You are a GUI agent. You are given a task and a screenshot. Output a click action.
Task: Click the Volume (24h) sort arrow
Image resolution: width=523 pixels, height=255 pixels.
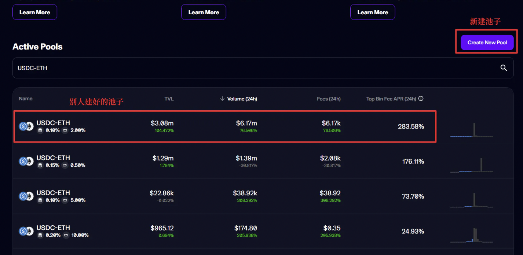pos(222,99)
